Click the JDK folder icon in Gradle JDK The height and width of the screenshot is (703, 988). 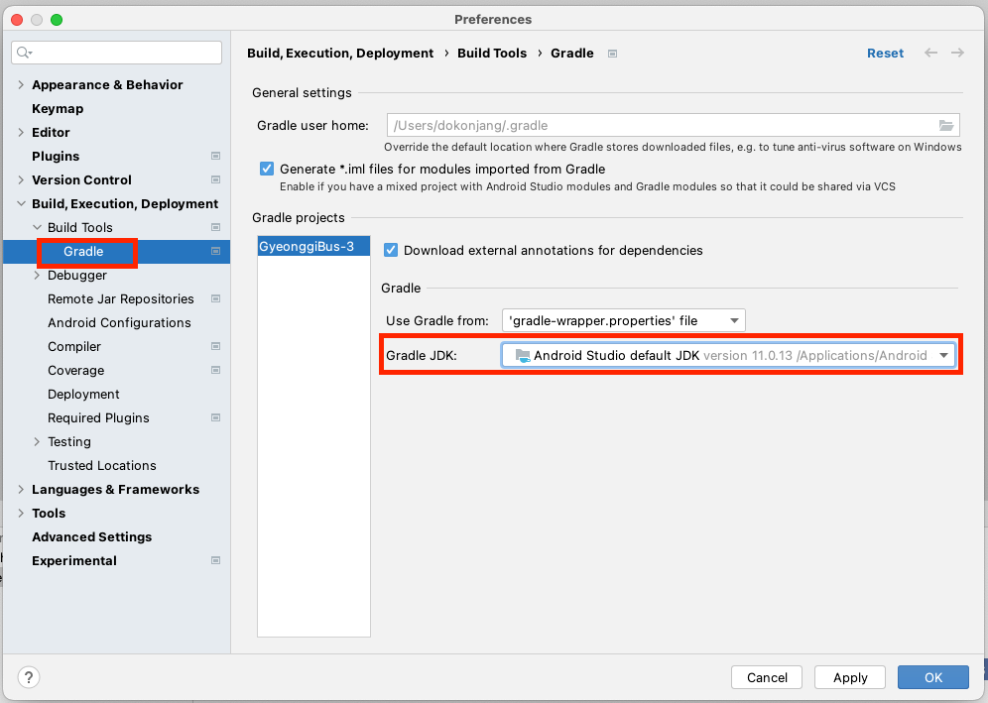[523, 355]
